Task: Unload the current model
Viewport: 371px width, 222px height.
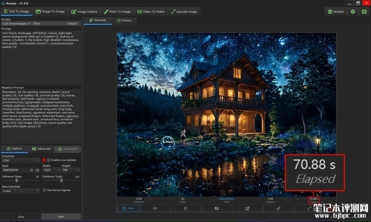Action: click(72, 24)
